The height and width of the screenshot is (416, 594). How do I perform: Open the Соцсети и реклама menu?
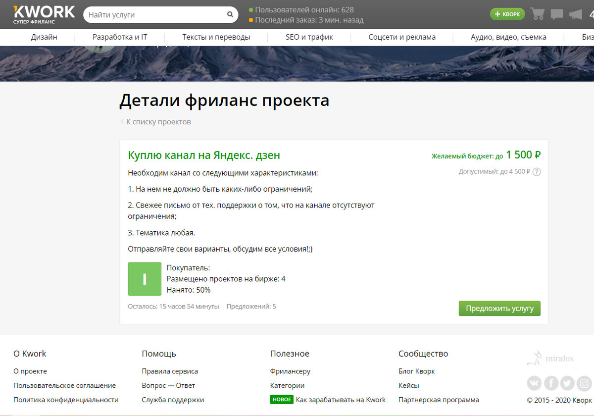tap(402, 37)
